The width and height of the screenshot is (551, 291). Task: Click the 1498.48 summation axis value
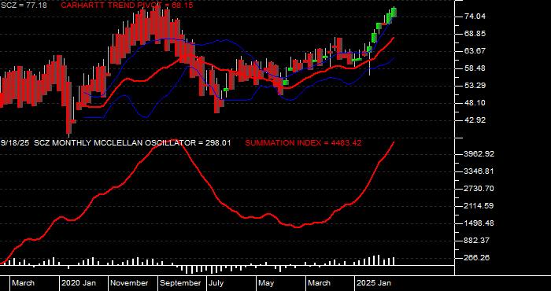tap(479, 223)
